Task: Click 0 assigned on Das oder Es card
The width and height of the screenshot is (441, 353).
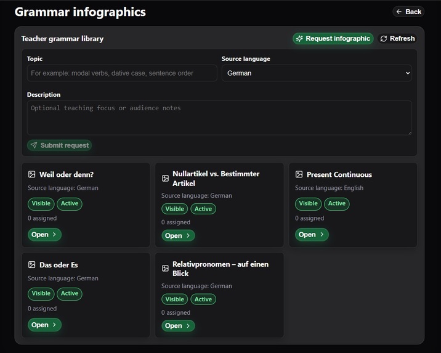Action: [x=42, y=309]
